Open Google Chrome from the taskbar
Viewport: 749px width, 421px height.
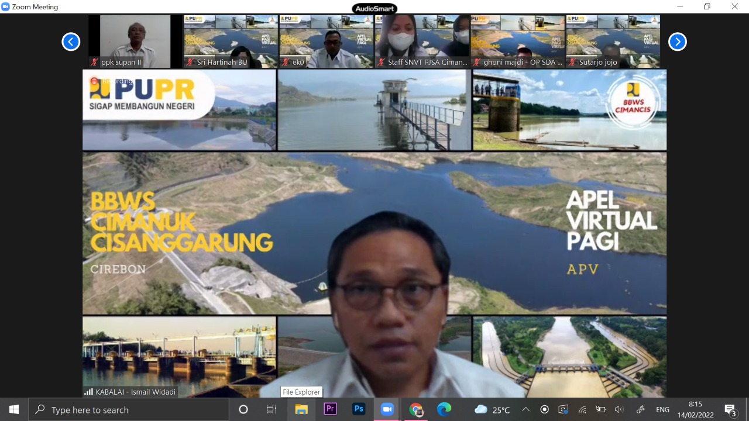click(x=416, y=409)
